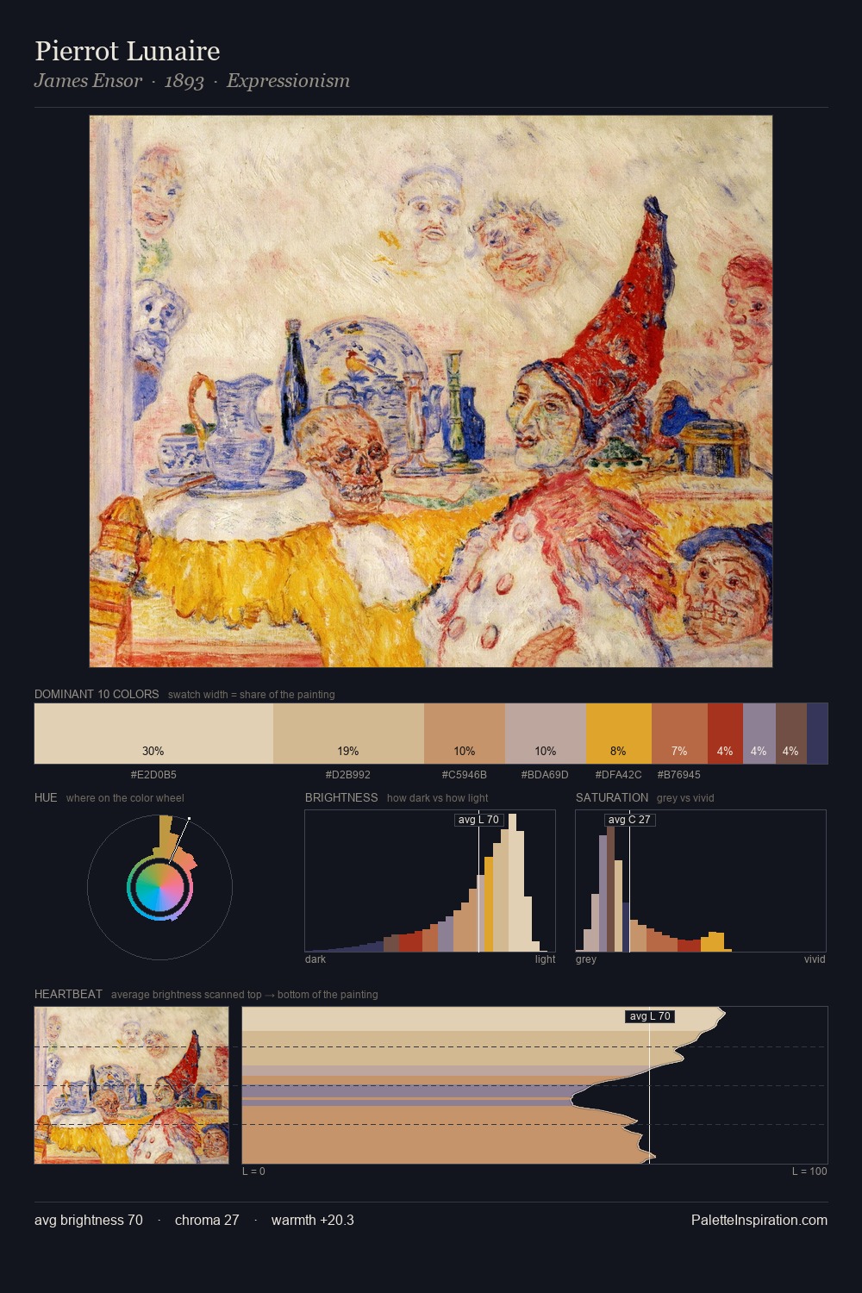
Task: Click the golden yellow #DFA42C swatch
Action: [618, 734]
